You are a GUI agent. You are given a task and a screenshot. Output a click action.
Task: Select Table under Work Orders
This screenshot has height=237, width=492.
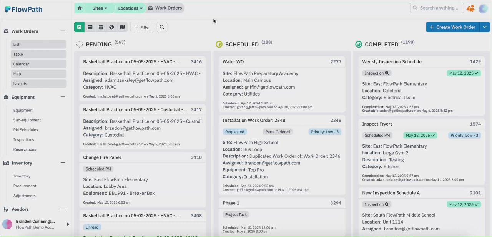[x=38, y=54]
